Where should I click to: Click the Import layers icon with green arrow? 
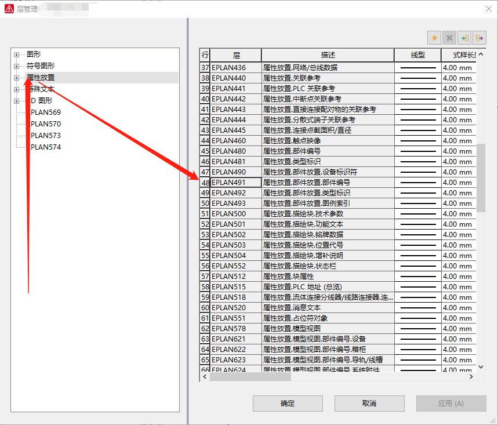click(464, 38)
